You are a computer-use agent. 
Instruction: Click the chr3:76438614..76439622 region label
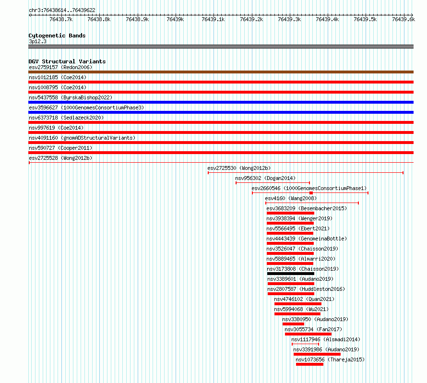pyautogui.click(x=62, y=10)
